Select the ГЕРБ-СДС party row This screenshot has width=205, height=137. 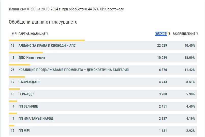point(103,94)
